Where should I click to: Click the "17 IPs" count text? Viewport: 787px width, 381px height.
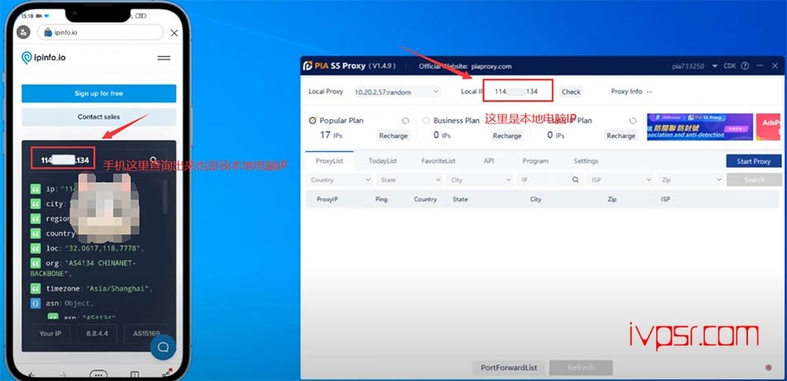331,136
